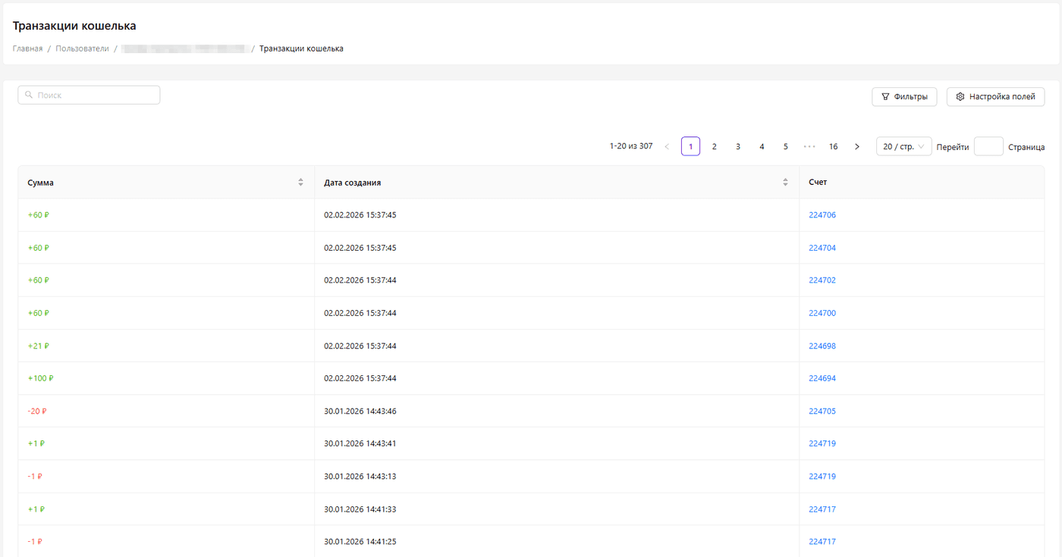Go to page 2
This screenshot has width=1062, height=557.
[714, 147]
